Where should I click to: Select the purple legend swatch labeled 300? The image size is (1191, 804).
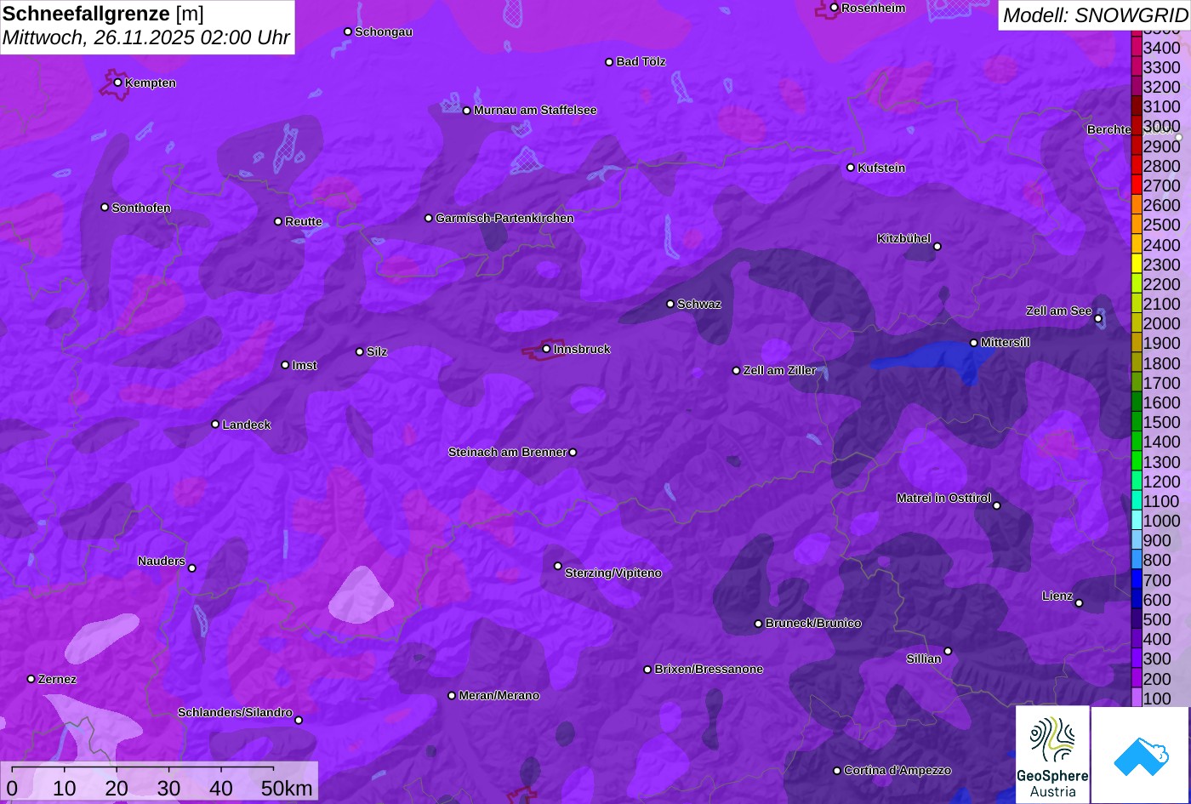coord(1137,659)
